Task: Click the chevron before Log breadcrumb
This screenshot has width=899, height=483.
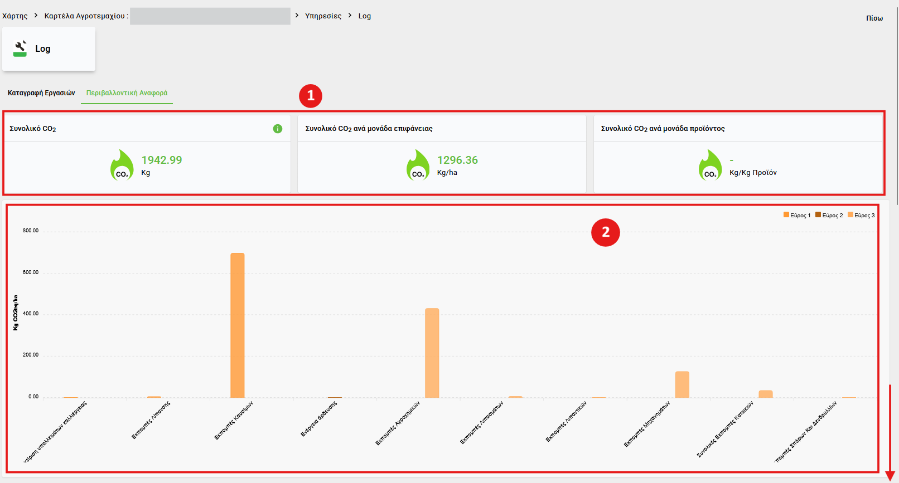Action: click(x=350, y=16)
